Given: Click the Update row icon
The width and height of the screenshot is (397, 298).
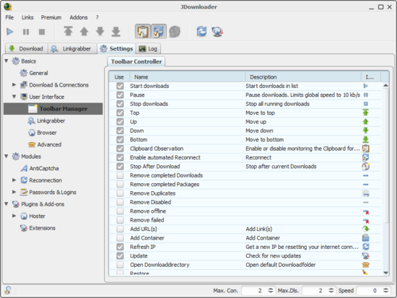Looking at the screenshot, I should click(x=366, y=255).
